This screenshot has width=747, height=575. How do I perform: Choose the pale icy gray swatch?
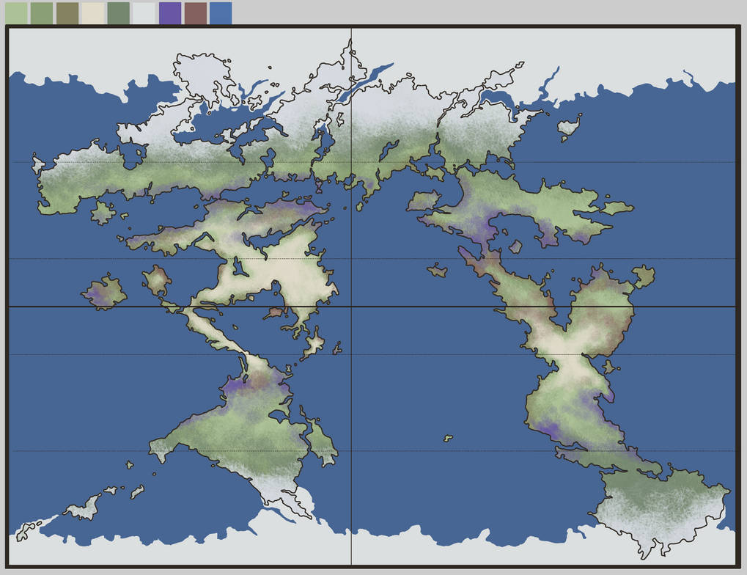click(x=144, y=13)
